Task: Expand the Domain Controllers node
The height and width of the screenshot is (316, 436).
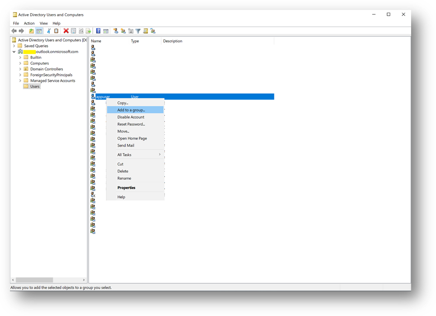Action: point(20,69)
